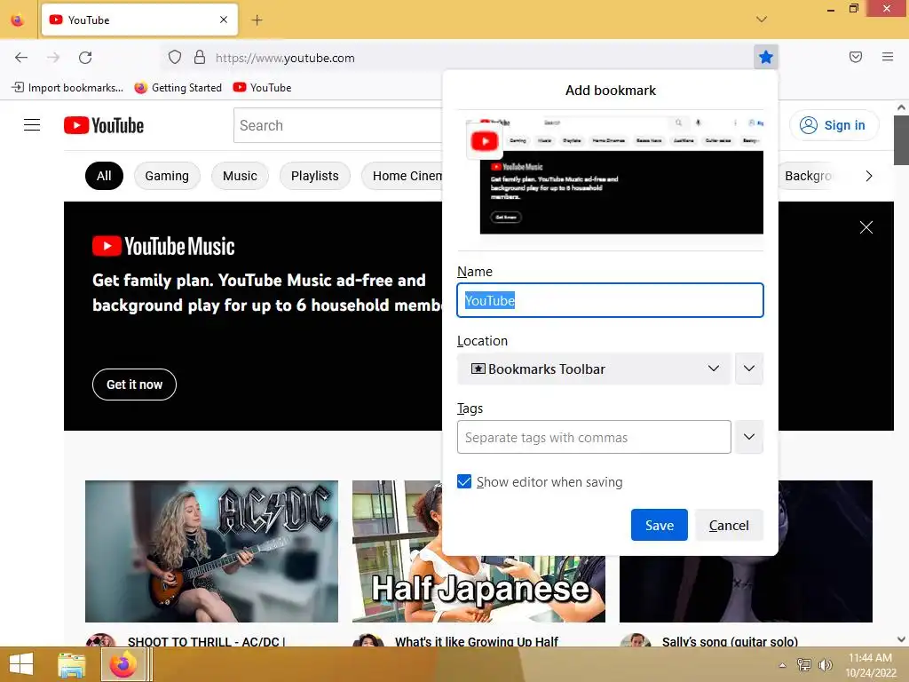
Task: Open Getting Started bookmark
Action: tap(178, 88)
